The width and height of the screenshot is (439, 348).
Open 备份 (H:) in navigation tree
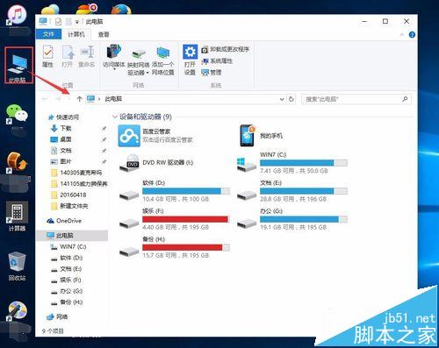tap(67, 302)
